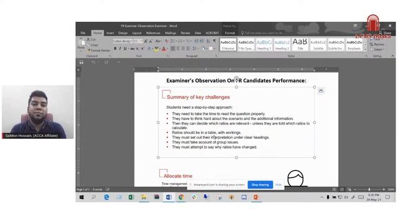The width and height of the screenshot is (398, 224).
Task: Open Google Chrome from taskbar
Action: point(181,197)
